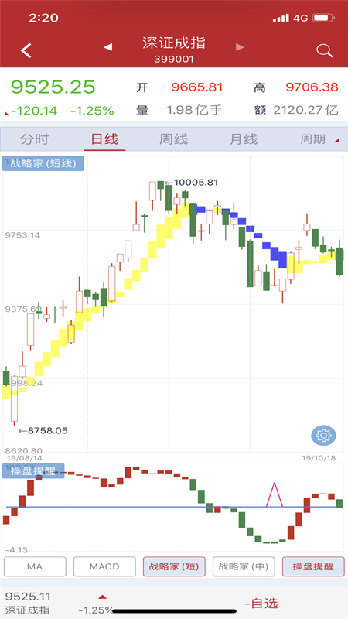The image size is (348, 619).
Task: Tap battery icon in status bar
Action: coord(323,18)
